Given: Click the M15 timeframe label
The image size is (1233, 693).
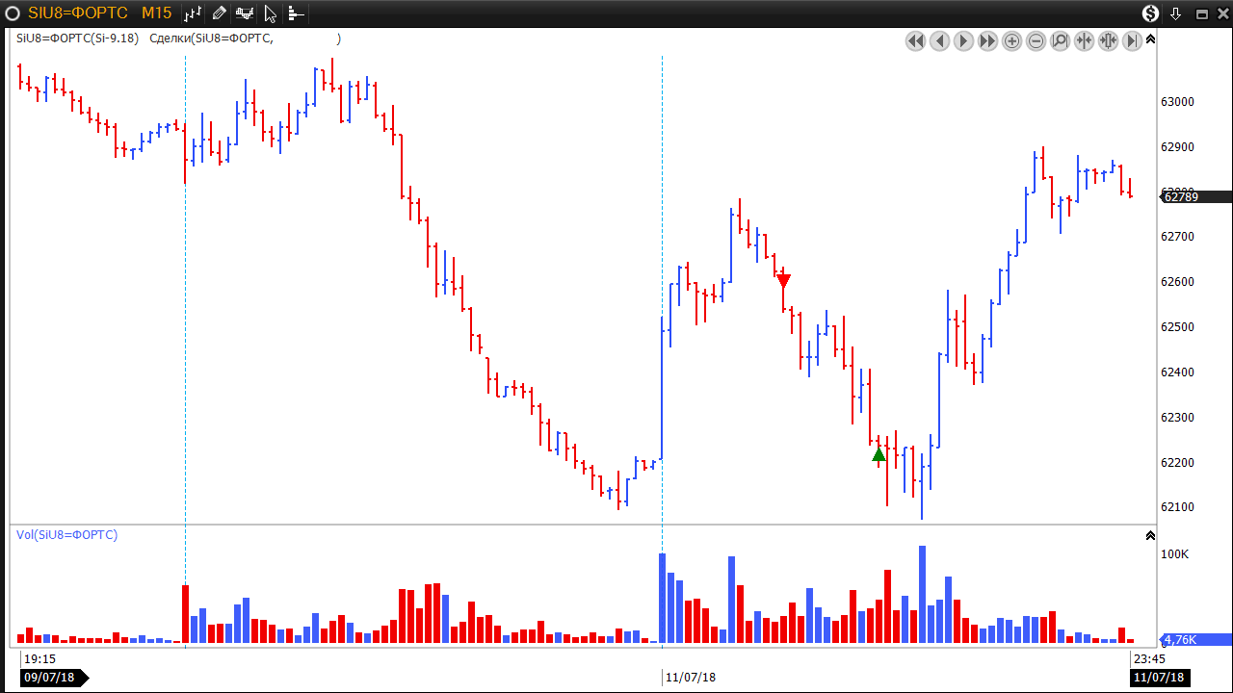Looking at the screenshot, I should (x=156, y=13).
